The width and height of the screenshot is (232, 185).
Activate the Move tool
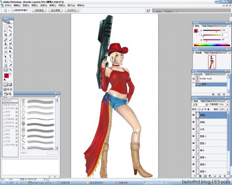(x=10, y=27)
